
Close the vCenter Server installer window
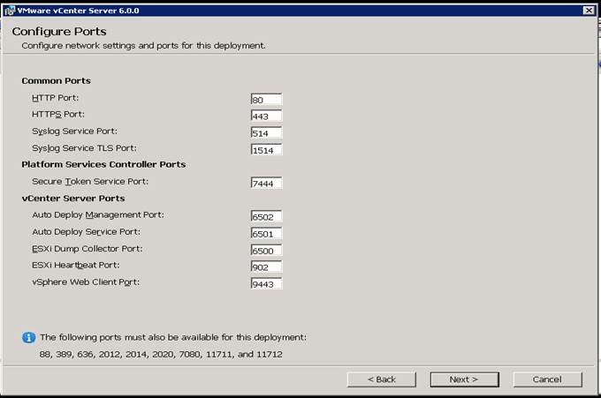(x=589, y=11)
